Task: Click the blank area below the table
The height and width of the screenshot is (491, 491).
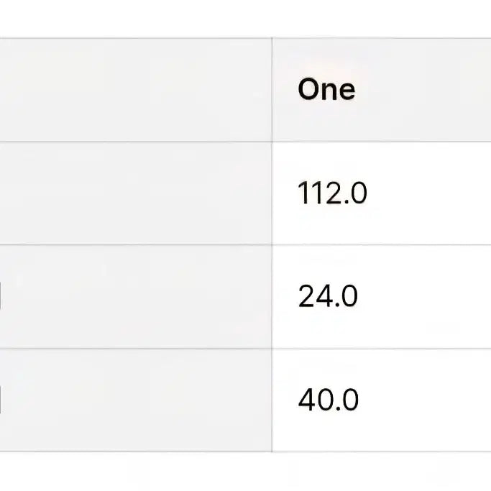Action: pyautogui.click(x=244, y=473)
